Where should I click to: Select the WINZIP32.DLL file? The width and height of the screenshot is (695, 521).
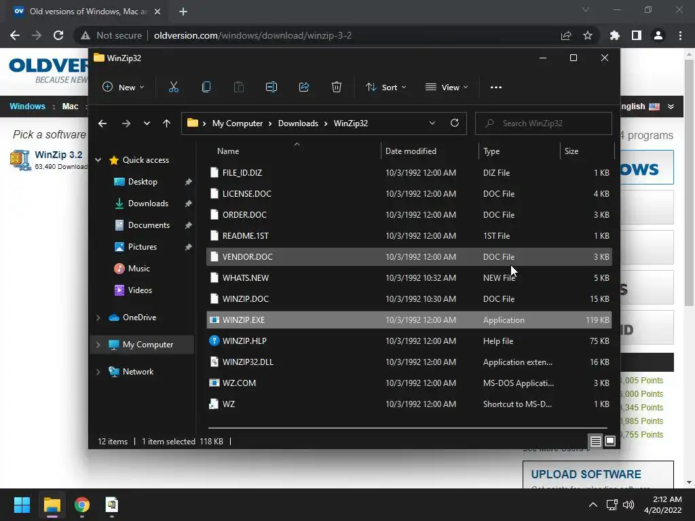(x=409, y=362)
